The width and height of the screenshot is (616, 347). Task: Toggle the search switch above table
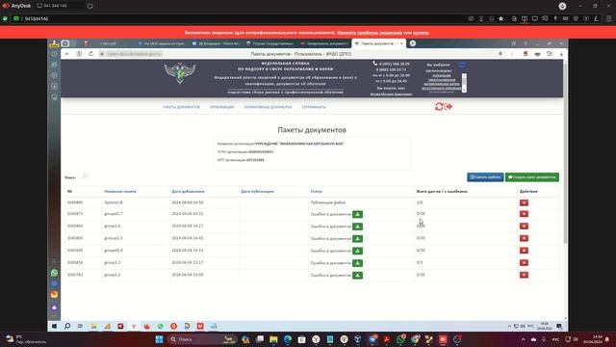[x=83, y=175]
